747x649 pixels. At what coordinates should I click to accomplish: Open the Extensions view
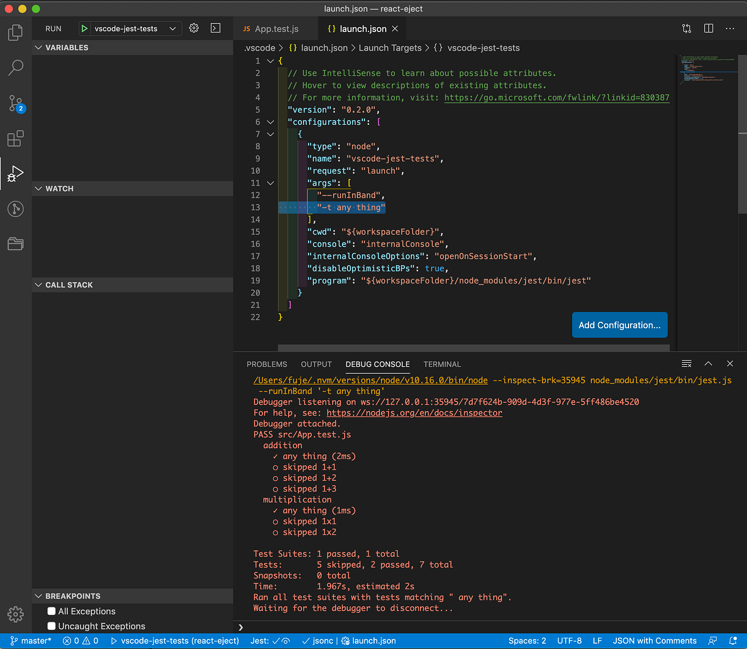pyautogui.click(x=15, y=138)
